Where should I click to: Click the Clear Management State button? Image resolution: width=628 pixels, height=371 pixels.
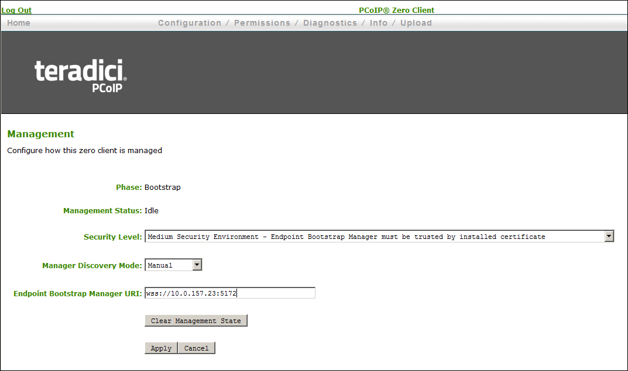point(196,321)
